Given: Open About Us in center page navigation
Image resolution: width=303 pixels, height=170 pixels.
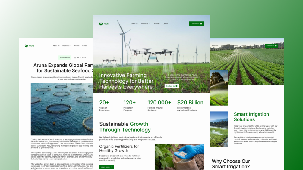Looking at the screenshot, I should tap(134, 24).
